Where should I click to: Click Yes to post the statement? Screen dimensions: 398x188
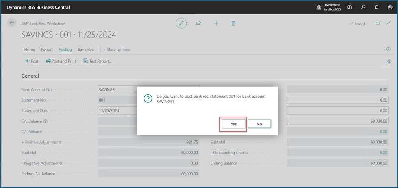tap(233, 124)
